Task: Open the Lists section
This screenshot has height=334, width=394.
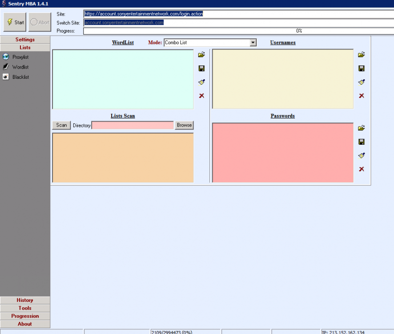Action: point(25,48)
